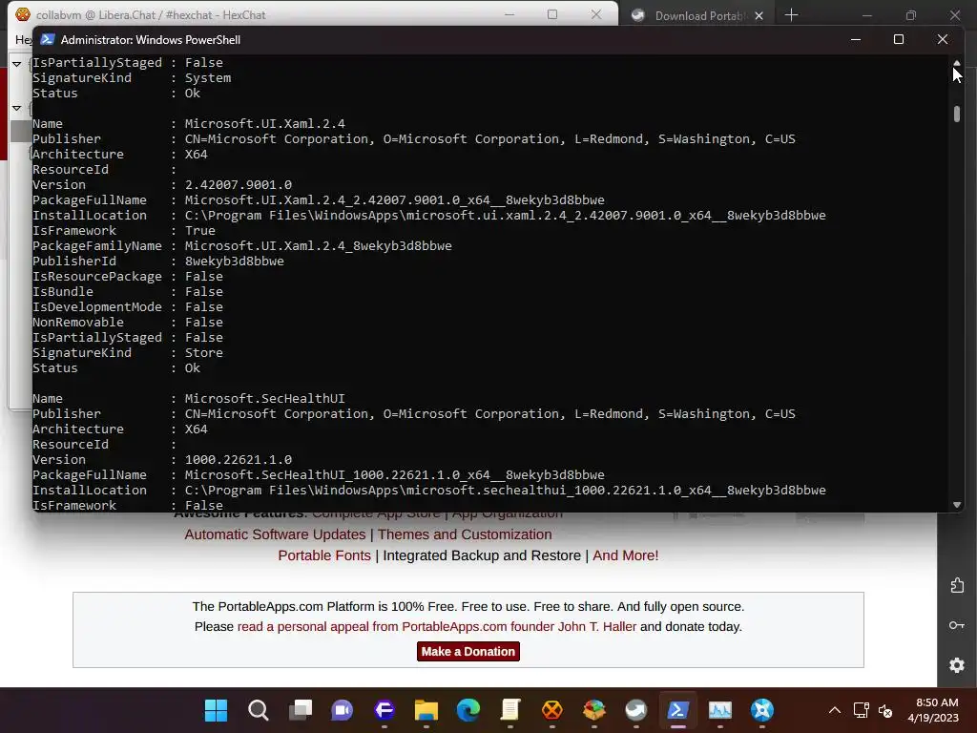Open the Windows Start menu
This screenshot has height=733, width=977.
click(x=217, y=710)
